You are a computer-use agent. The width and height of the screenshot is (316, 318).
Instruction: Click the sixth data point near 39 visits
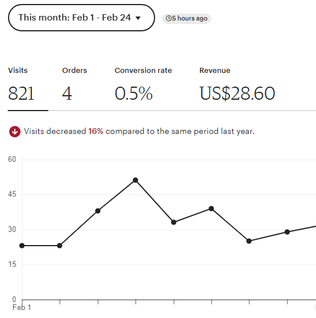tap(211, 209)
